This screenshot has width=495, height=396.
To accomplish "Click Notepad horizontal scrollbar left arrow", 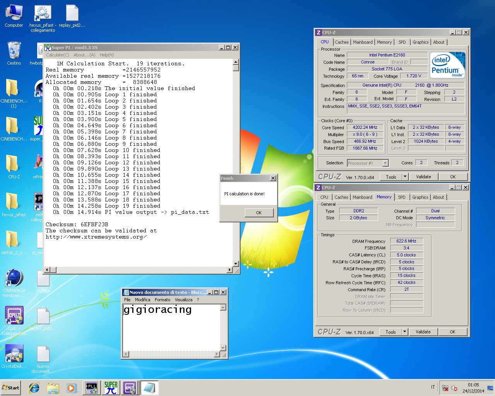I will [x=126, y=354].
